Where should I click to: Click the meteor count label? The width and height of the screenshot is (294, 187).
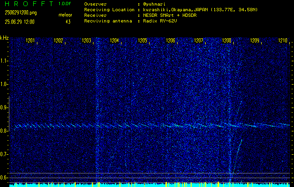pos(65,15)
